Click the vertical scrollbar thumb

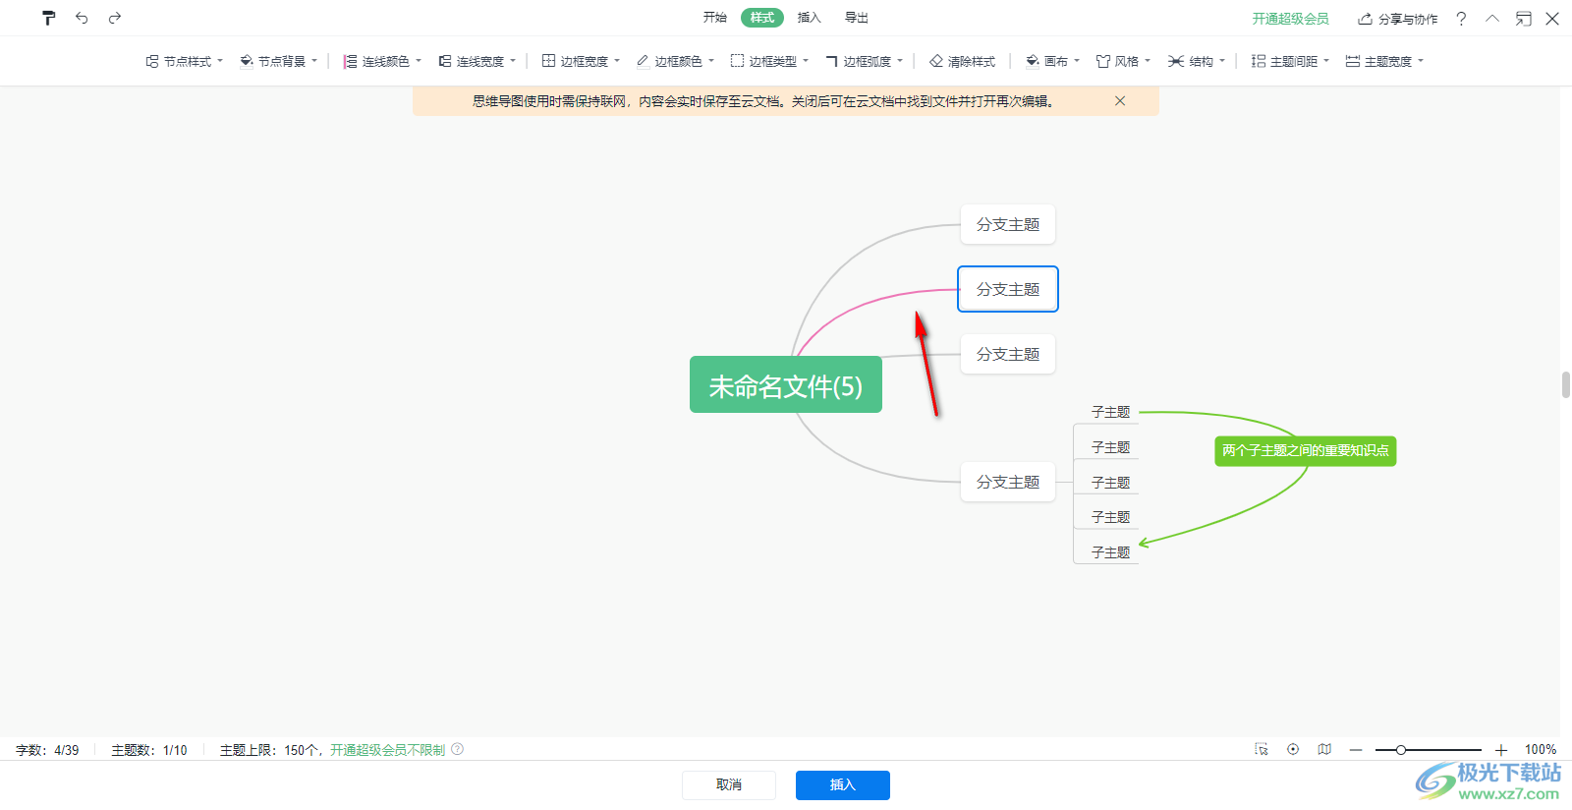[x=1566, y=384]
